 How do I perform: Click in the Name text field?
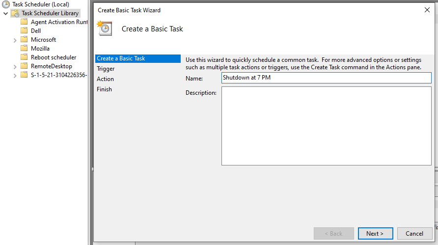326,78
